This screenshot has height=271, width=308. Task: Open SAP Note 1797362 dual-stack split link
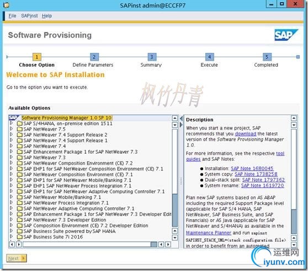[x=263, y=180]
